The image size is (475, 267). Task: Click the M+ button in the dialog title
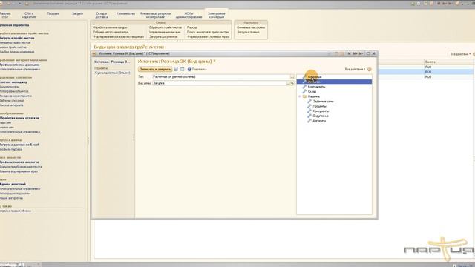tap(355, 53)
